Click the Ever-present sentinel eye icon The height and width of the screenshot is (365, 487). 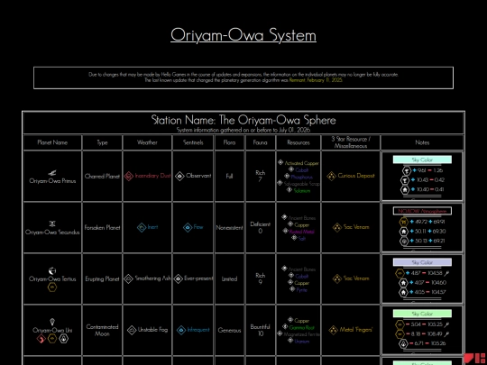[x=178, y=278]
